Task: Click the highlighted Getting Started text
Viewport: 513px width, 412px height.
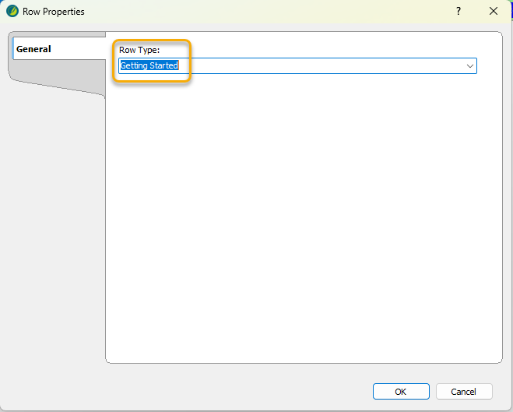Action: pyautogui.click(x=149, y=66)
